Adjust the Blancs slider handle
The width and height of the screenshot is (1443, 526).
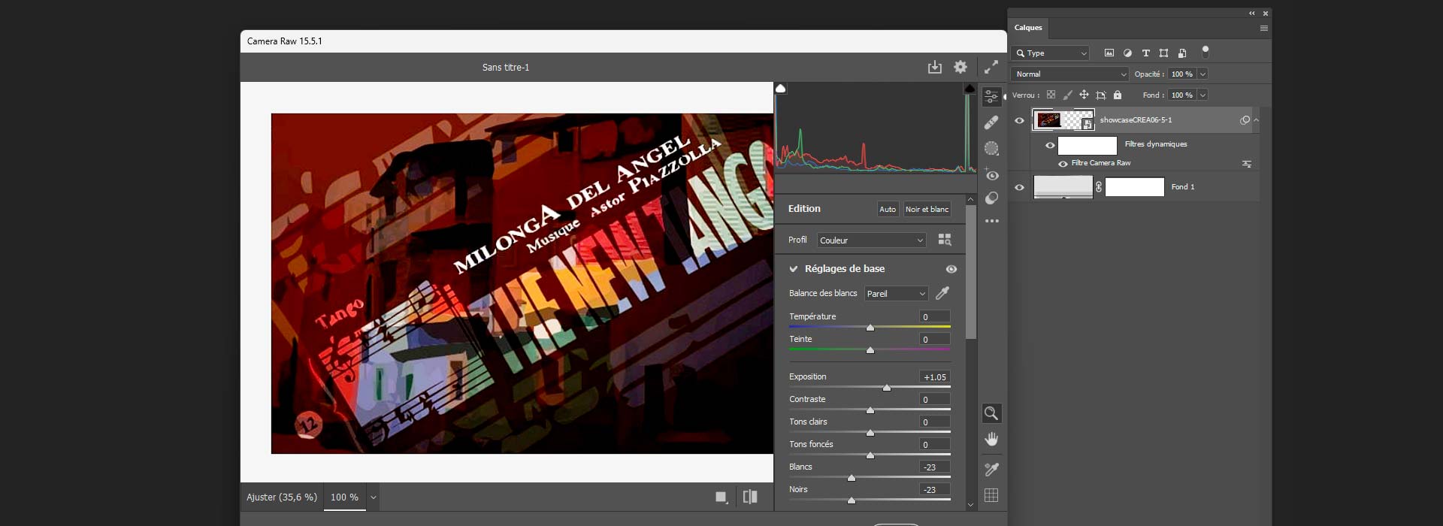pyautogui.click(x=852, y=478)
